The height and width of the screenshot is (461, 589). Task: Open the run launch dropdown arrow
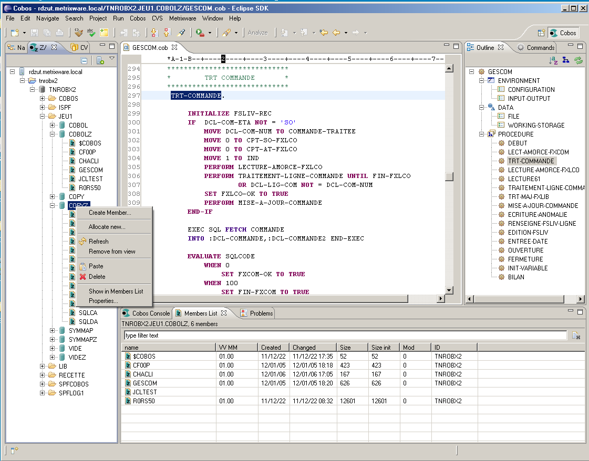pos(210,33)
